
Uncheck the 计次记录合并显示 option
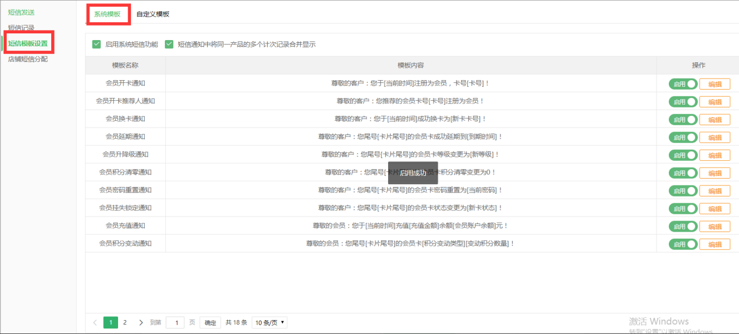[x=169, y=44]
